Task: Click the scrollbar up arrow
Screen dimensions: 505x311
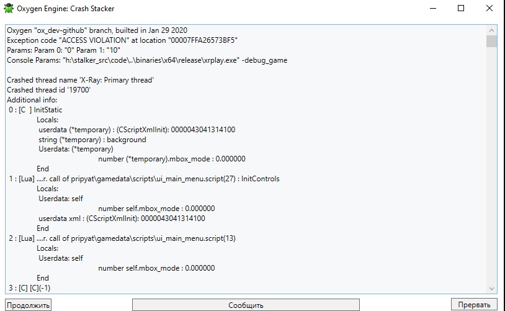Action: click(x=491, y=30)
